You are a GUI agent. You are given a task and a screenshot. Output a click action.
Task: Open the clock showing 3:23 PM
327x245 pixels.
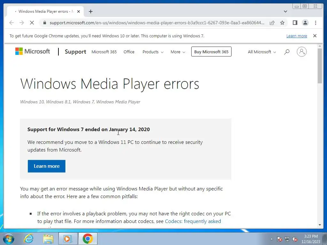click(311, 239)
